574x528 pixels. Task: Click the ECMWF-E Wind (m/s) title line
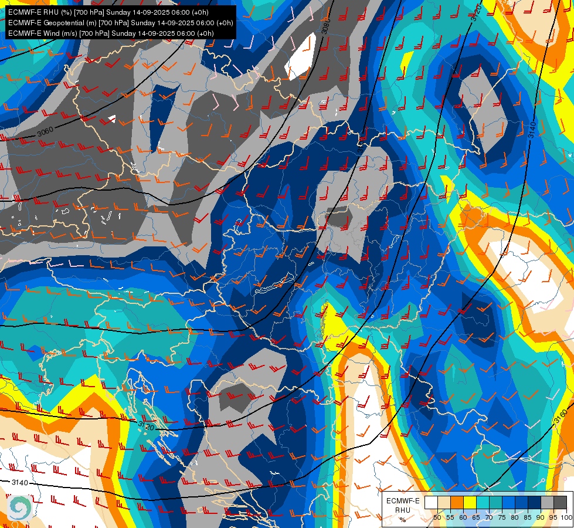pos(111,33)
